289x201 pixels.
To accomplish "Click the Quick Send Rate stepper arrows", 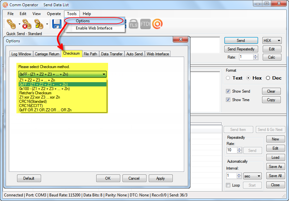I will coord(256,57).
